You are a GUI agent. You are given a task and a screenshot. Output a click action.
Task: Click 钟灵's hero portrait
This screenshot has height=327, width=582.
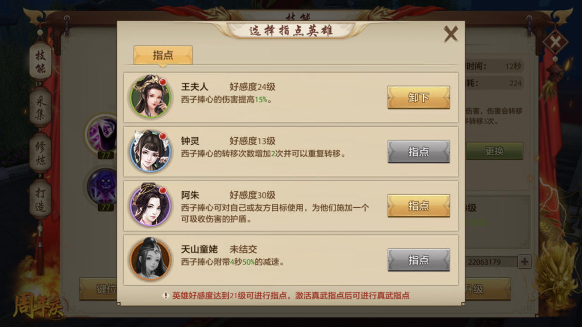(x=150, y=151)
